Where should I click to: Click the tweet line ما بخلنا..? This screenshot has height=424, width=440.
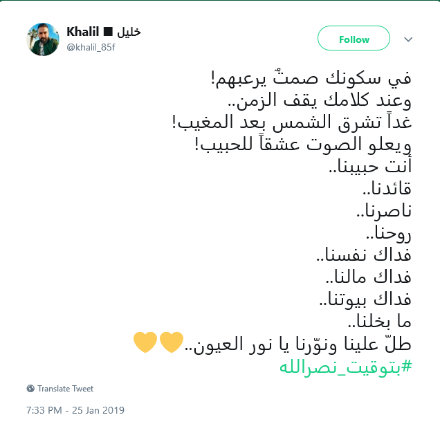[x=380, y=322]
